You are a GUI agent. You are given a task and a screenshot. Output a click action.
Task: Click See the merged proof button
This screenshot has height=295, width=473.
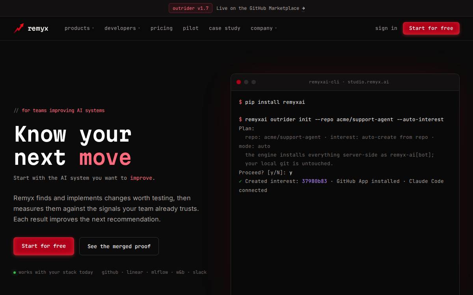(x=119, y=246)
